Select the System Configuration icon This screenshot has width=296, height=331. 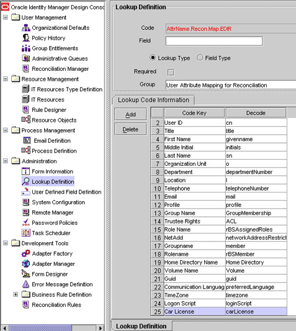click(26, 202)
